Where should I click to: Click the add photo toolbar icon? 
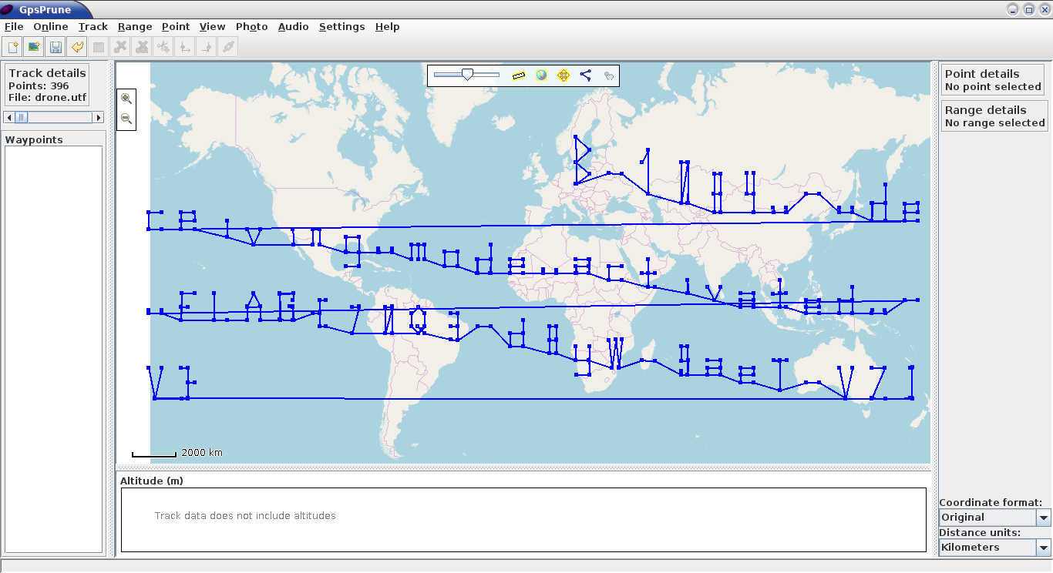(34, 47)
